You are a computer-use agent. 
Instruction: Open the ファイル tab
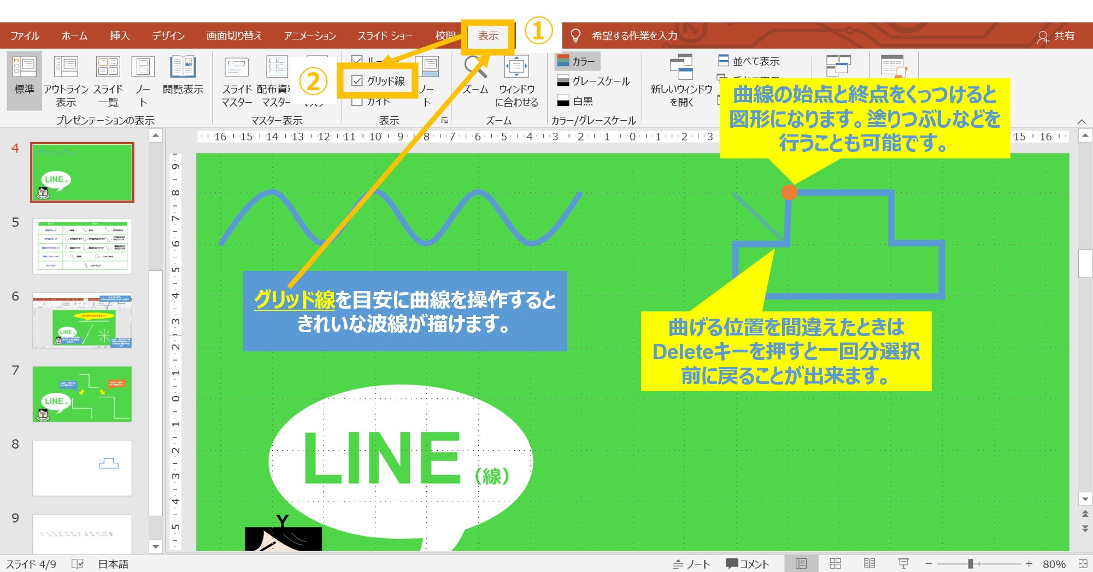[x=25, y=36]
